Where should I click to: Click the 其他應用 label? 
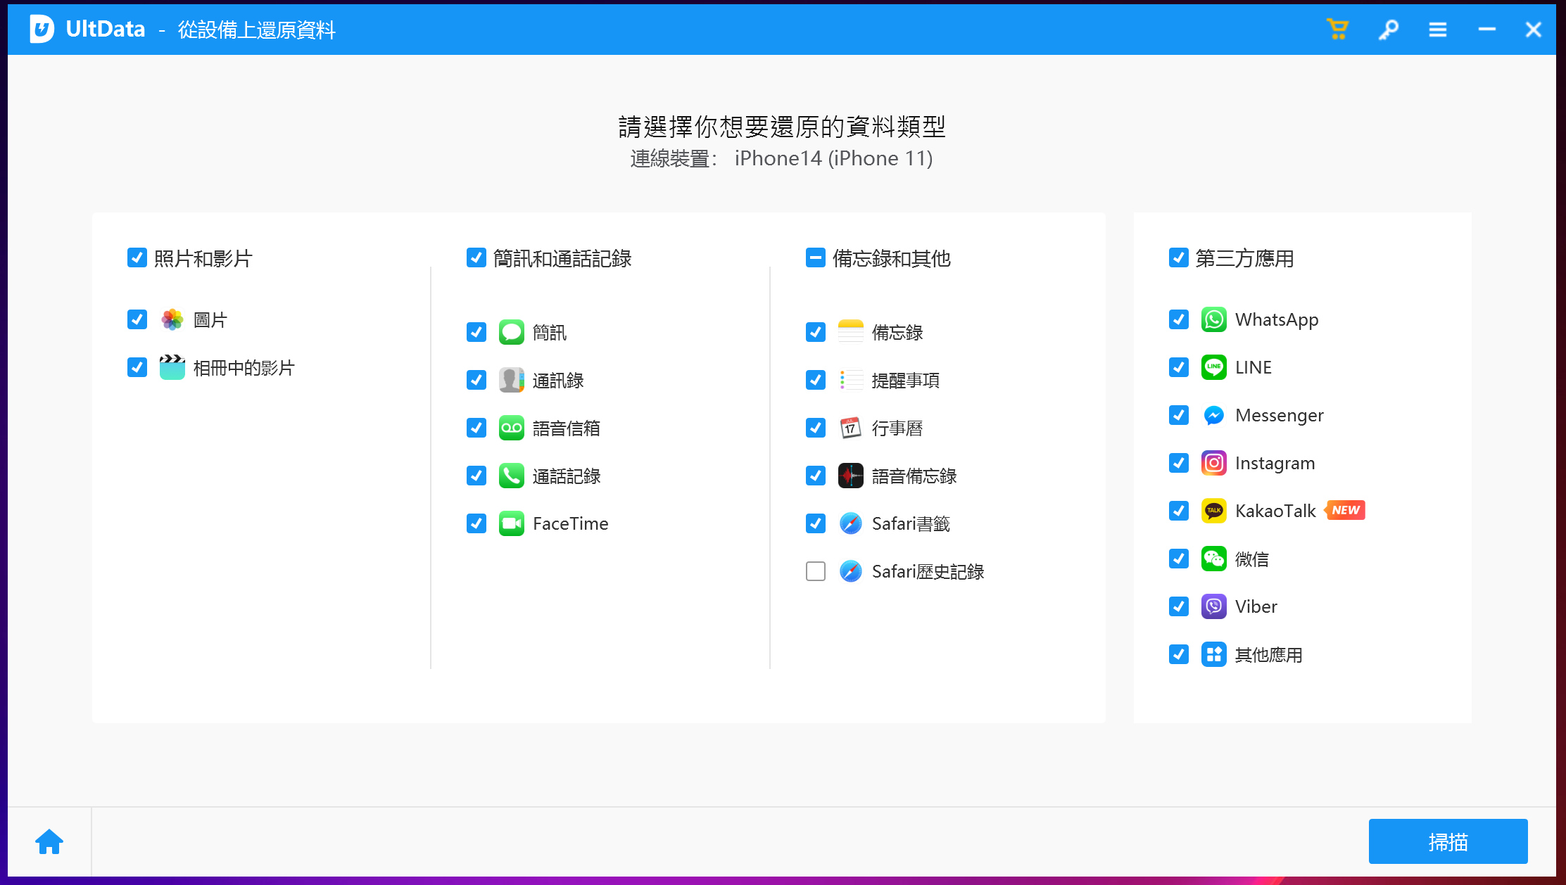tap(1269, 654)
